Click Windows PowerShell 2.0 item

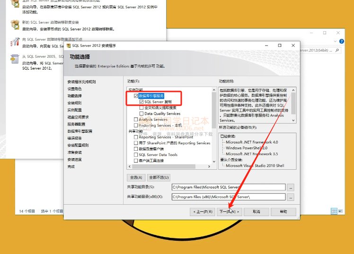[x=247, y=148]
